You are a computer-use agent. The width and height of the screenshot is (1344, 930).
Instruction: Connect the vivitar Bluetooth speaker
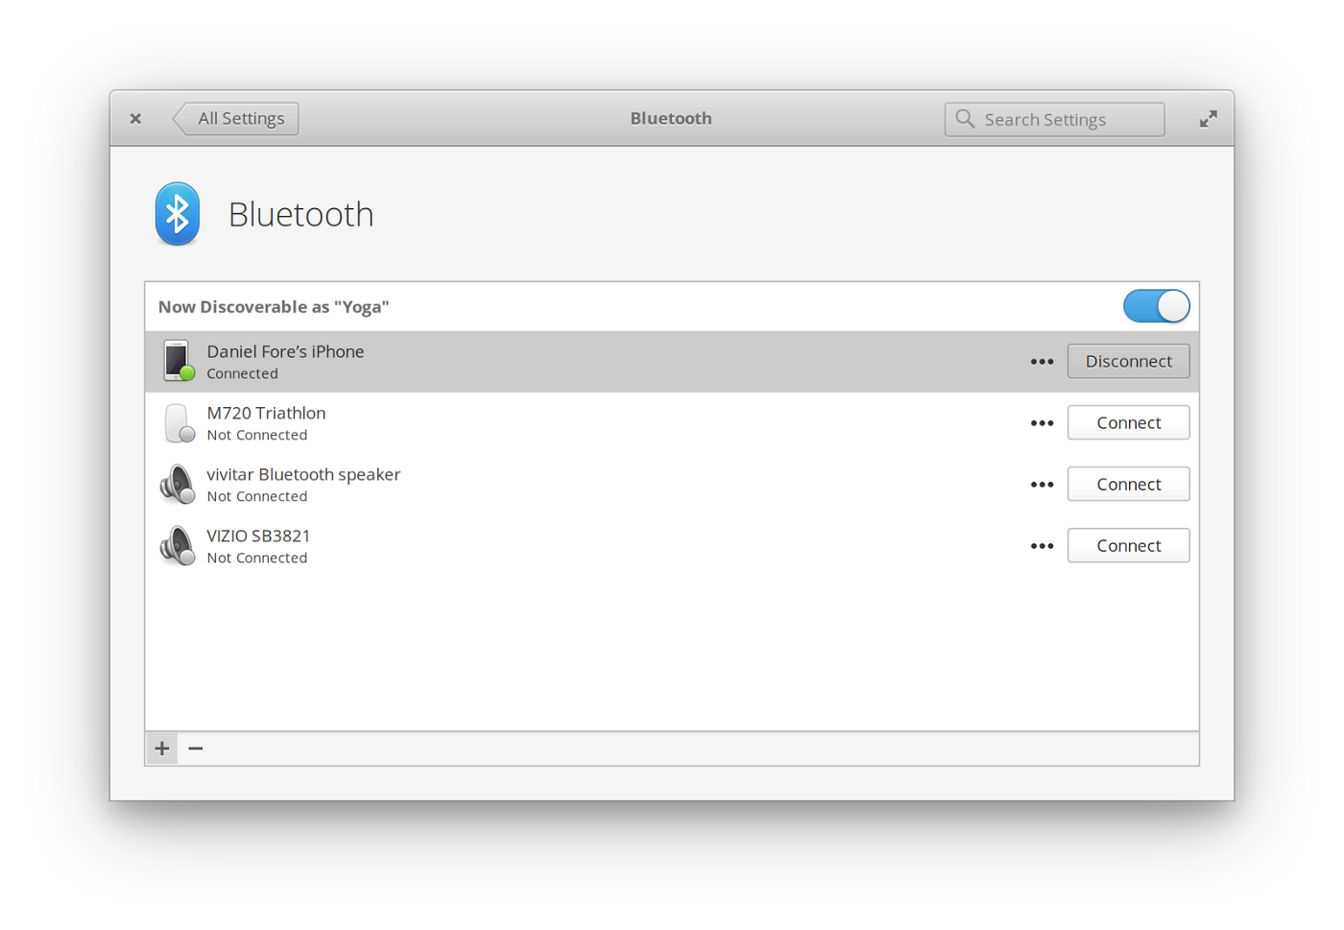pos(1128,484)
